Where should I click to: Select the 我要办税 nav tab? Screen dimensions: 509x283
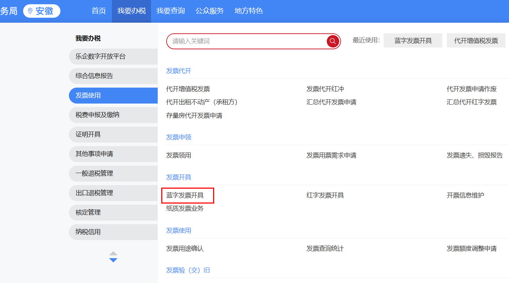coord(131,11)
